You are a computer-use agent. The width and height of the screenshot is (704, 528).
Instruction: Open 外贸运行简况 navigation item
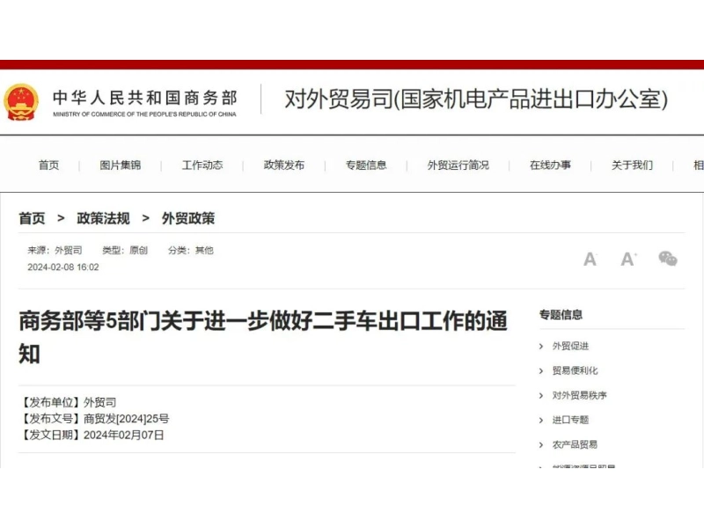click(458, 165)
